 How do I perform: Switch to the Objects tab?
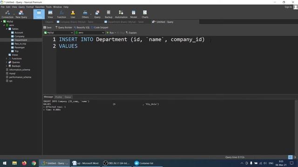click(49, 22)
